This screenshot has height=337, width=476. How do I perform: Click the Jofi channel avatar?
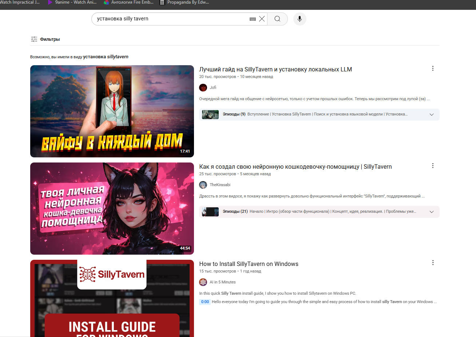point(203,87)
